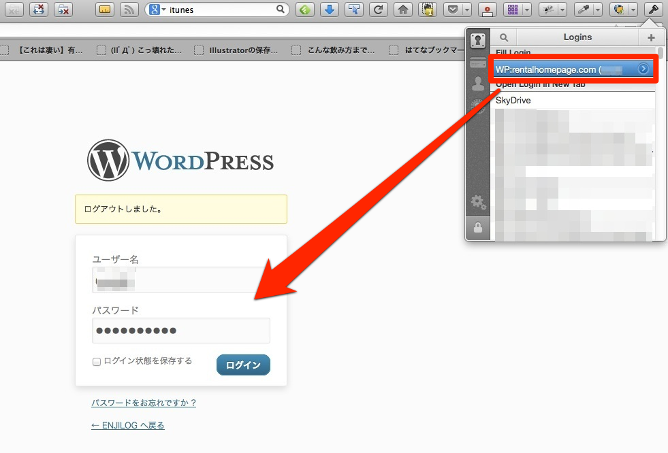Select WP:rentalhomepage.com login entry
This screenshot has width=668, height=453.
pyautogui.click(x=574, y=69)
